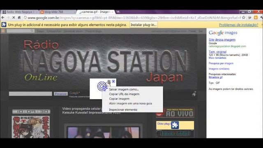Open Site dessa imagem link
The height and width of the screenshot is (148, 263).
coord(222,40)
